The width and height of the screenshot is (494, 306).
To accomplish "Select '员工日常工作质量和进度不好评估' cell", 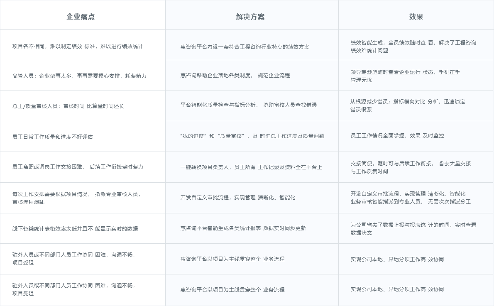I will (53, 137).
